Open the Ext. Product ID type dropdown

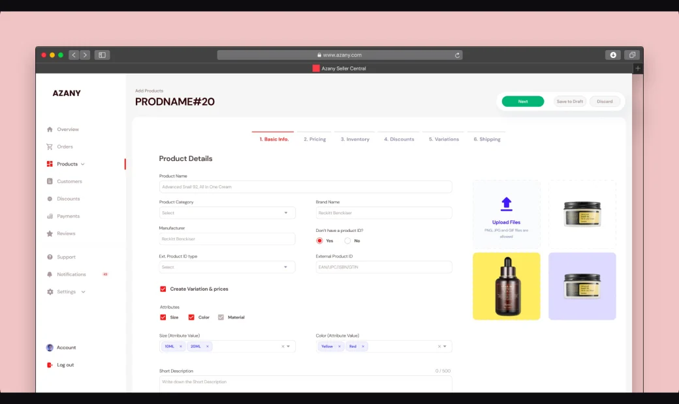click(x=227, y=267)
